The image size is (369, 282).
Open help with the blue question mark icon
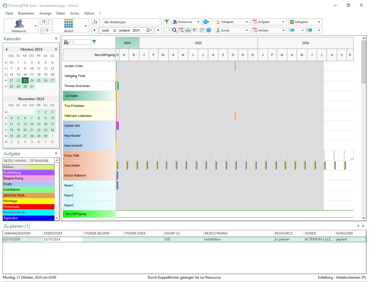pyautogui.click(x=209, y=30)
